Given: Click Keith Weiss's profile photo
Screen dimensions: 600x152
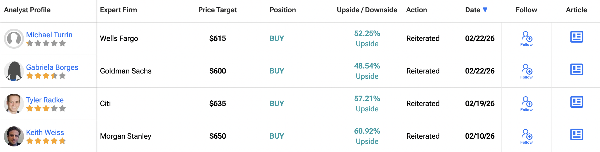Looking at the screenshot, I should (14, 136).
